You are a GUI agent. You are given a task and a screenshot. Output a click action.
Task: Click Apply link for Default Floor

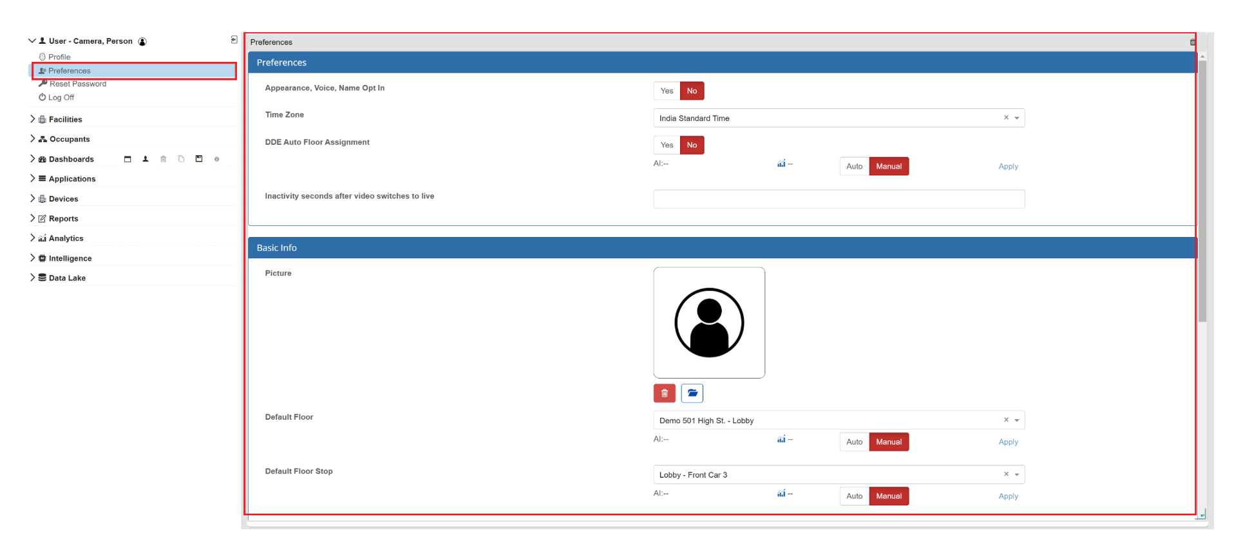(x=1008, y=442)
